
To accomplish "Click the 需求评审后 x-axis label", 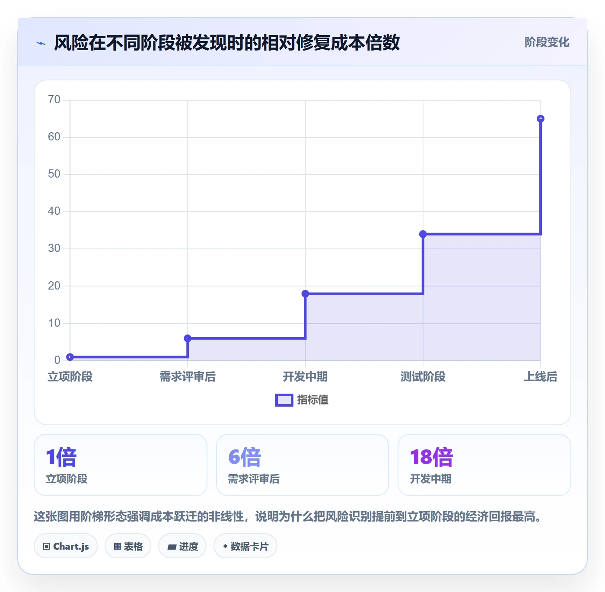I will click(188, 377).
